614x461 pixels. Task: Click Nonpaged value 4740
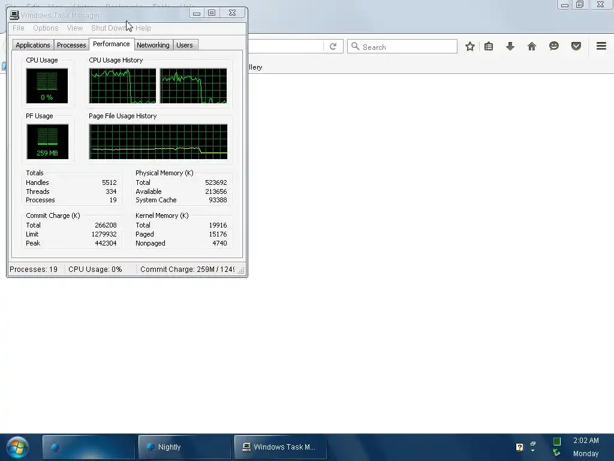tap(219, 244)
